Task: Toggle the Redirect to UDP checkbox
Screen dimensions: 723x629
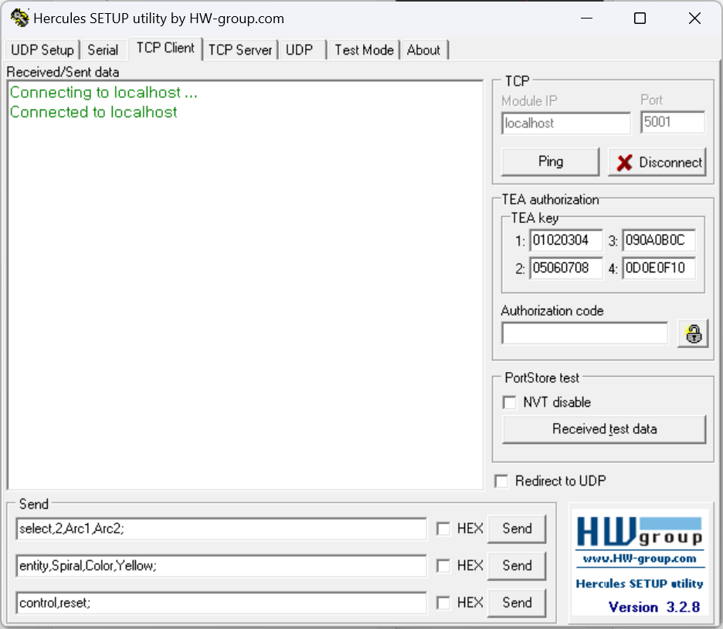Action: [501, 481]
